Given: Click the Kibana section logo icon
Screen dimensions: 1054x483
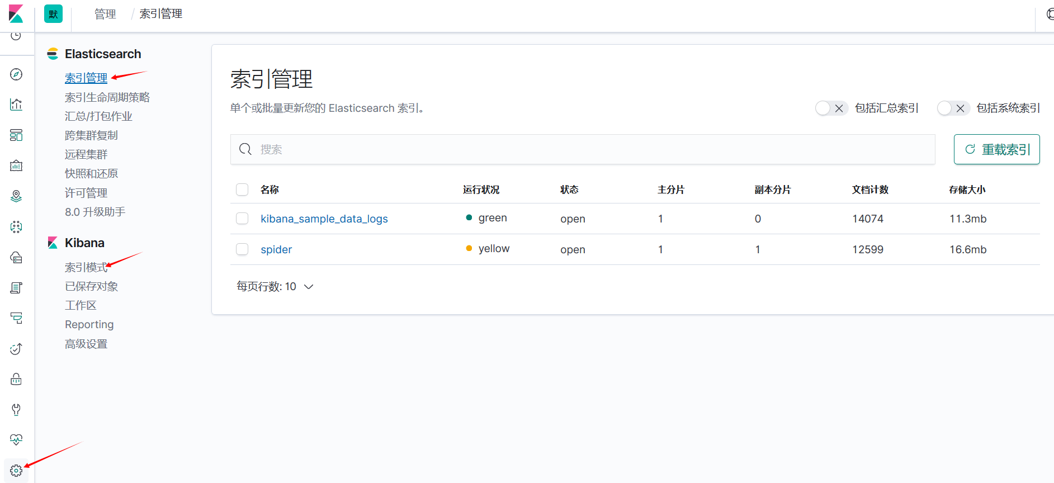Looking at the screenshot, I should pyautogui.click(x=53, y=243).
